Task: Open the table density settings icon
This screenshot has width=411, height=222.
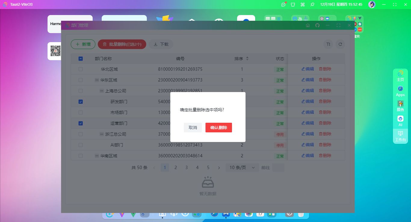Action: pos(328,44)
